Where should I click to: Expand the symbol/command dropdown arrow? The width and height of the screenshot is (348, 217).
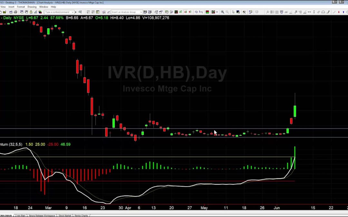[72, 12]
